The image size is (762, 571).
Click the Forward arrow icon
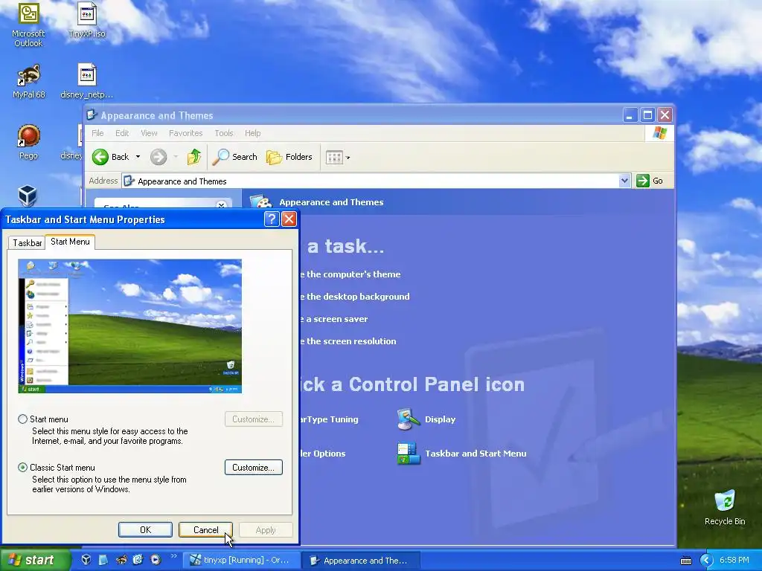(158, 157)
